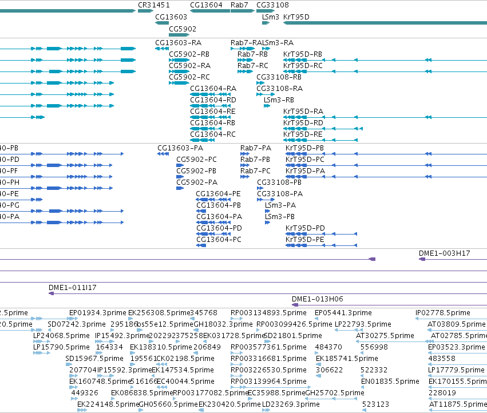Select transcript Rab7-RC

pyautogui.click(x=253, y=66)
